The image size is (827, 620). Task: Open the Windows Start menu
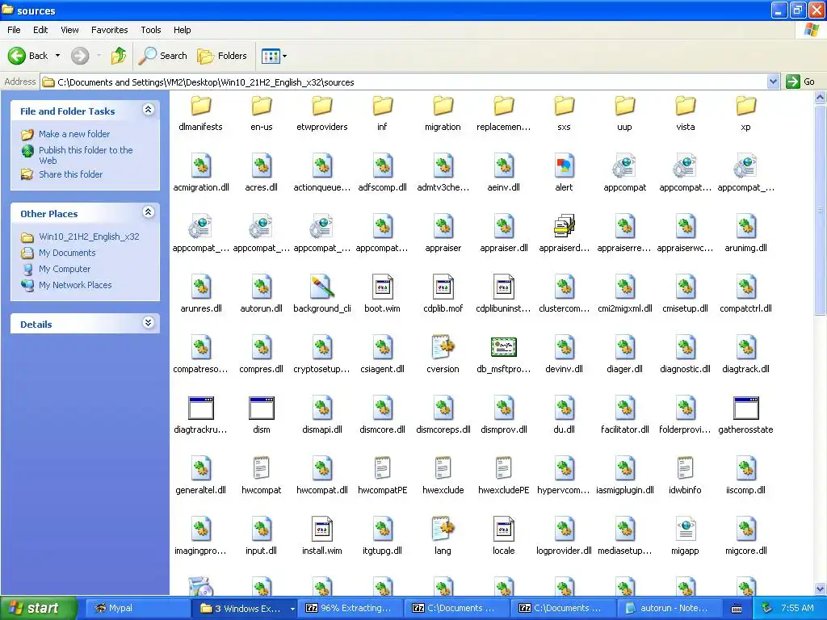tap(39, 608)
